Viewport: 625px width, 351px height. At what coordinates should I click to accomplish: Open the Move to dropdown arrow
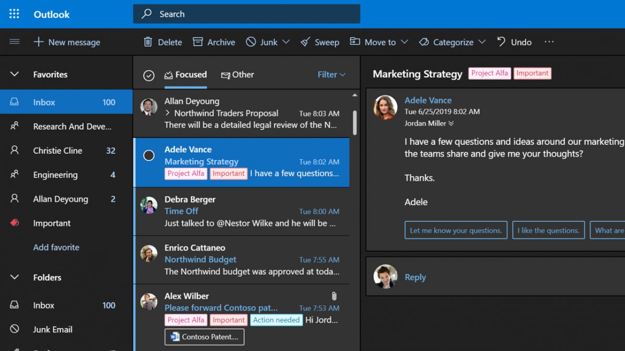click(404, 42)
